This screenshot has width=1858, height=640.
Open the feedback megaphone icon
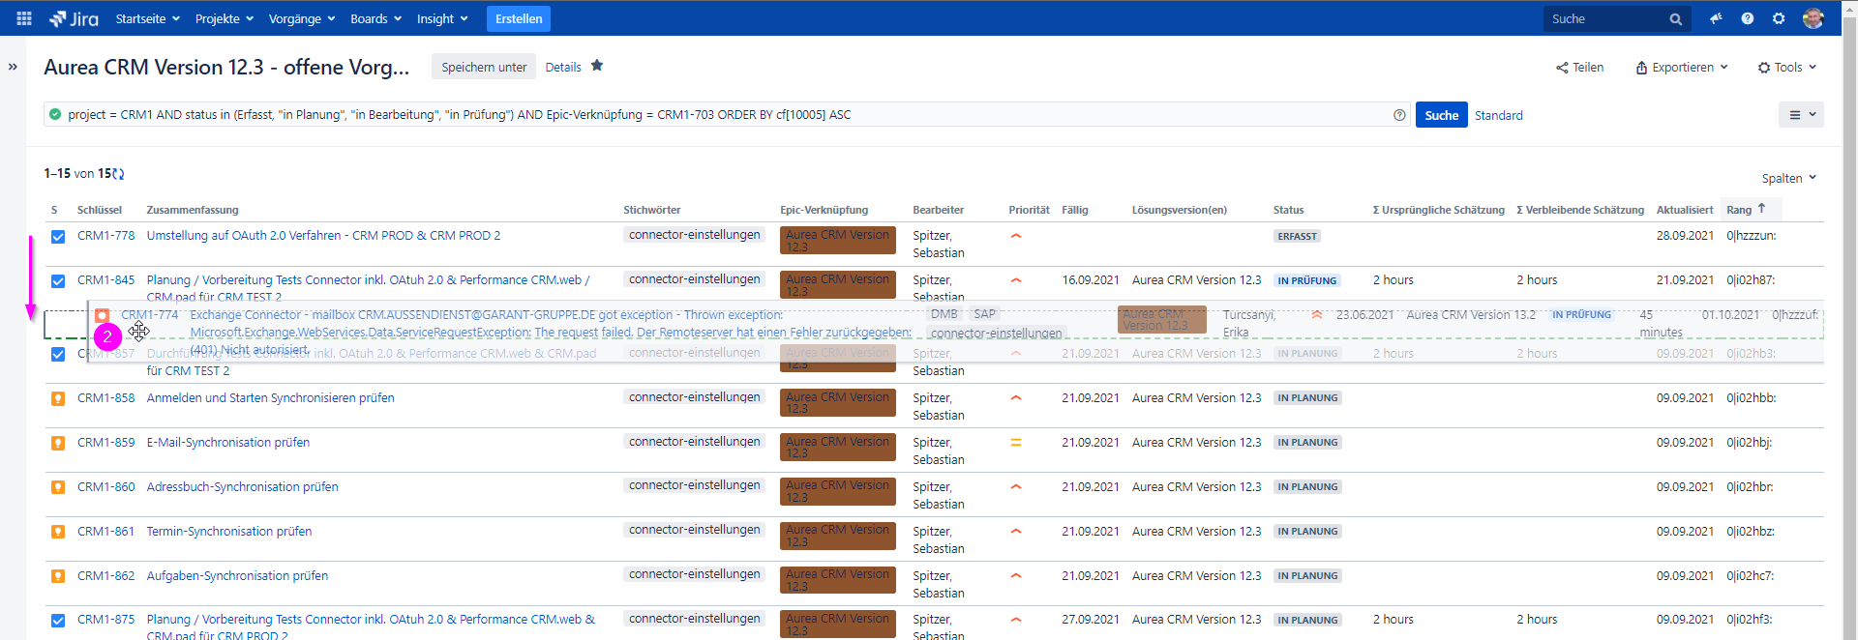click(x=1716, y=18)
